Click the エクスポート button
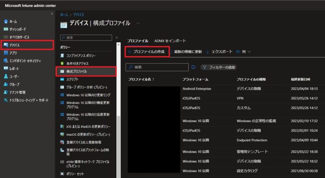 (219, 52)
